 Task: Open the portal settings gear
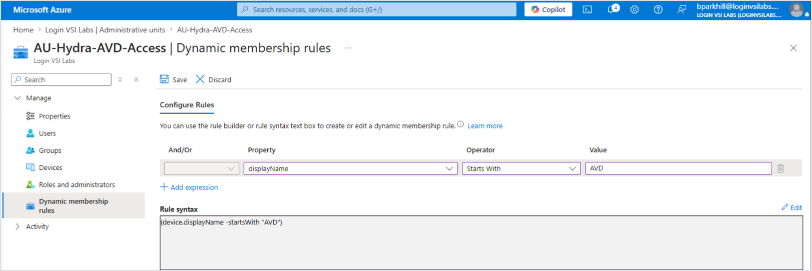coord(635,9)
